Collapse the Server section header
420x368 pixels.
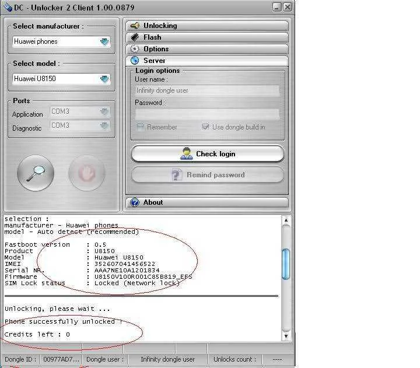point(207,61)
